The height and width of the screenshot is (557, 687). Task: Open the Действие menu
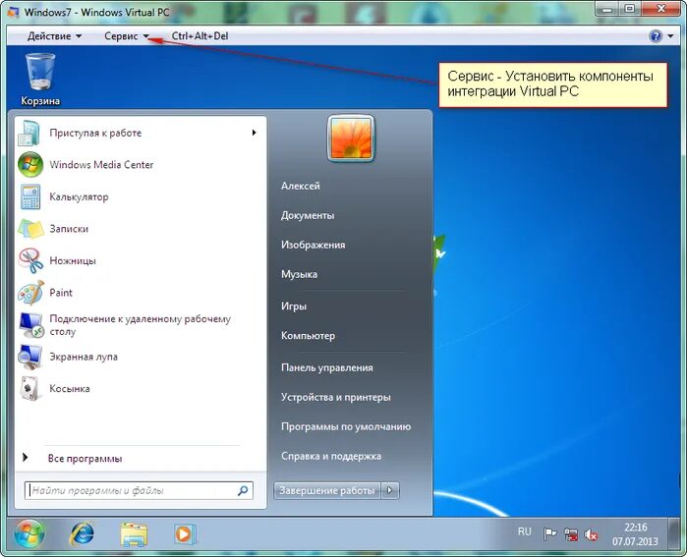coord(54,36)
